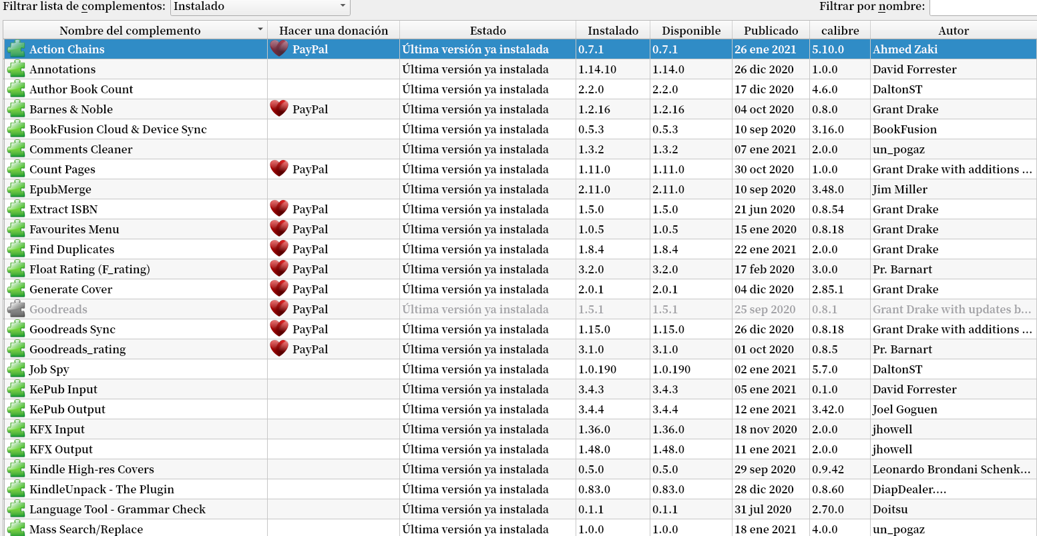Click the Author Book Count plugin icon
Screen dimensions: 1037x536
click(16, 89)
